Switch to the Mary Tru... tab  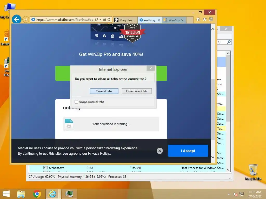point(125,20)
